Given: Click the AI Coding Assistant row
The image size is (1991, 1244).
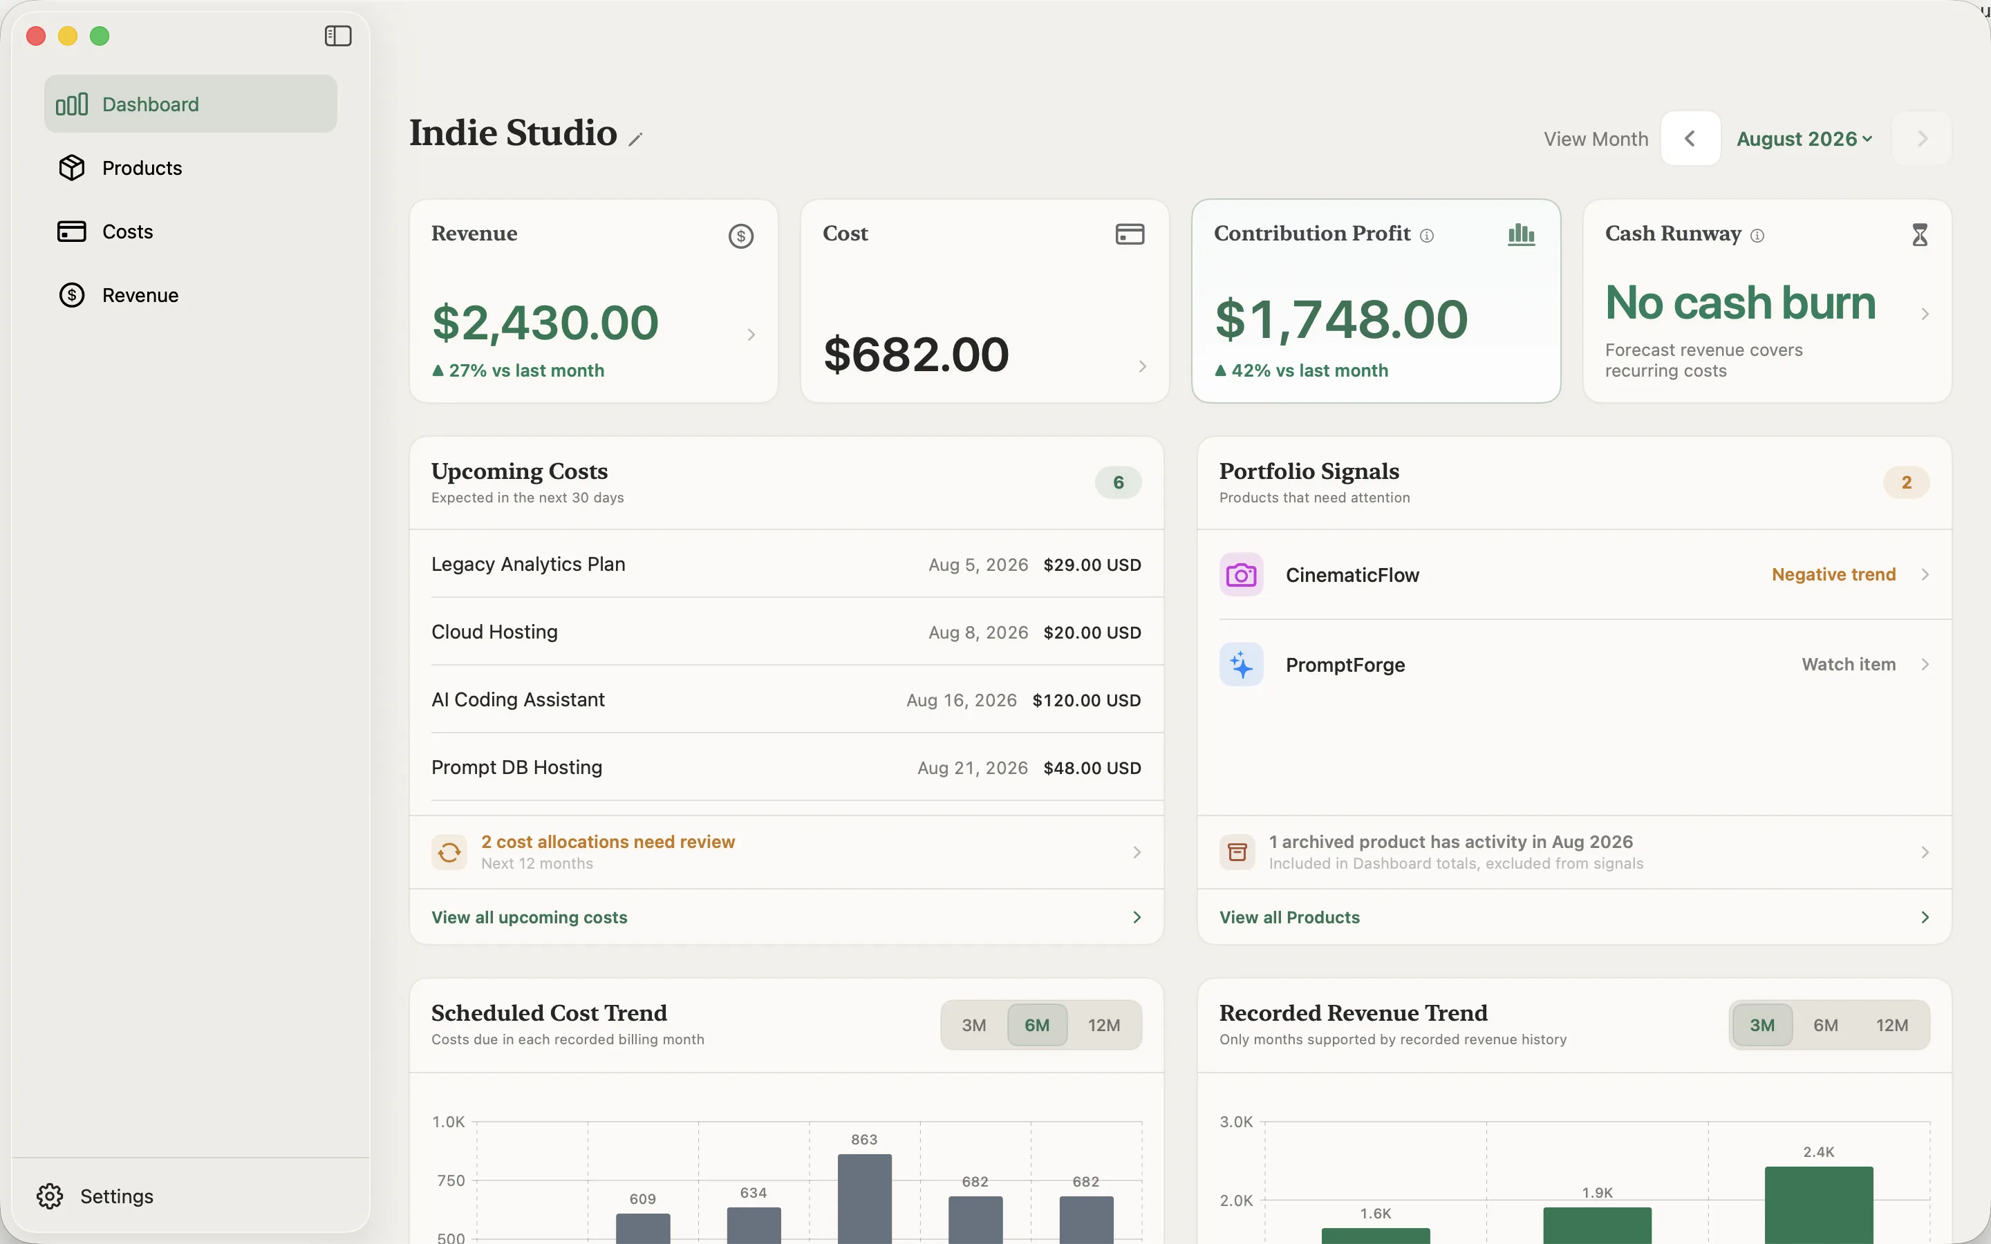Looking at the screenshot, I should 787,699.
